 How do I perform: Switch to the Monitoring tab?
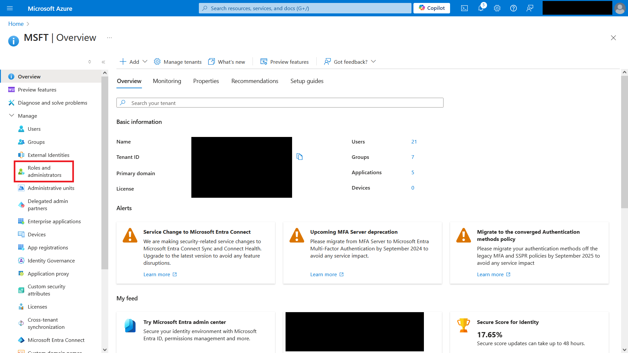[167, 81]
